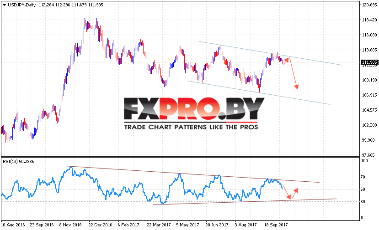This screenshot has width=379, height=230.
Task: Select the 8 Nov 2016 date label
Action: (70, 225)
